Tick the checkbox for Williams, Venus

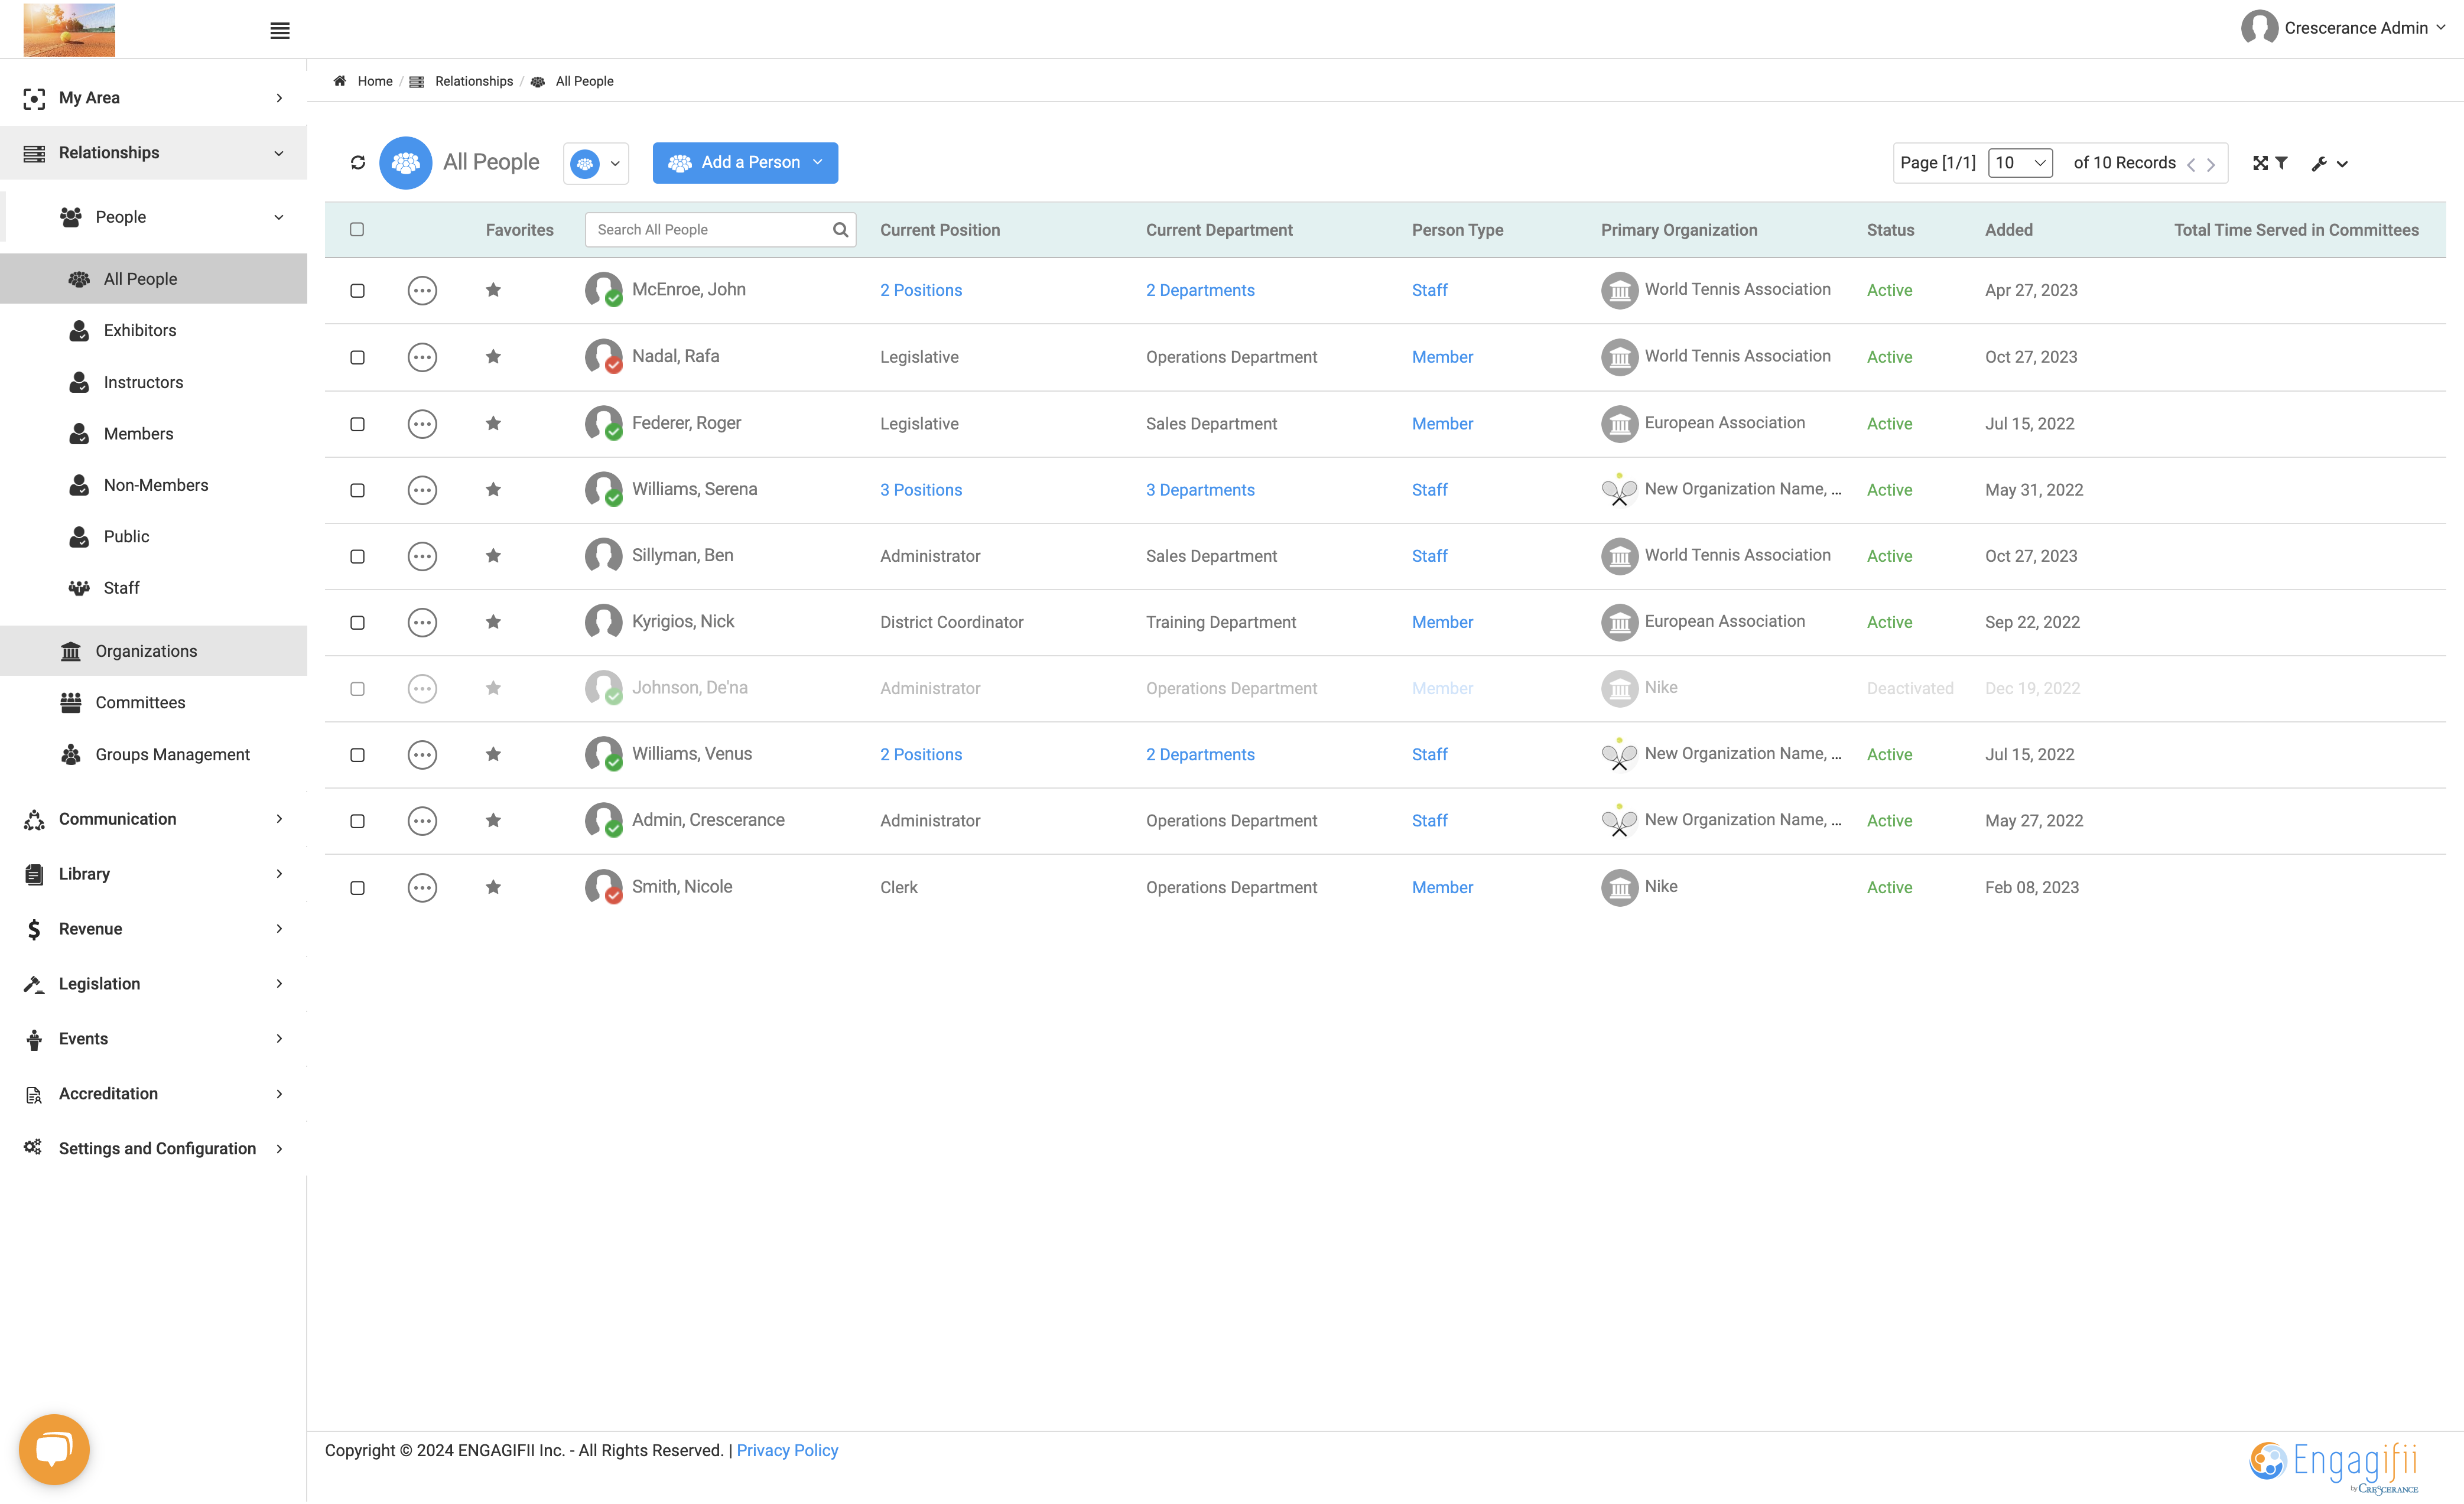coord(357,755)
